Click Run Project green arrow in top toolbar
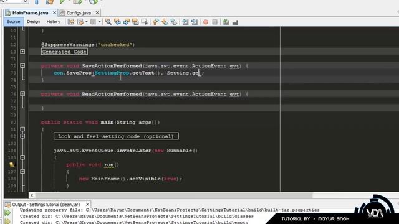399x224 pixels. tap(62, 2)
